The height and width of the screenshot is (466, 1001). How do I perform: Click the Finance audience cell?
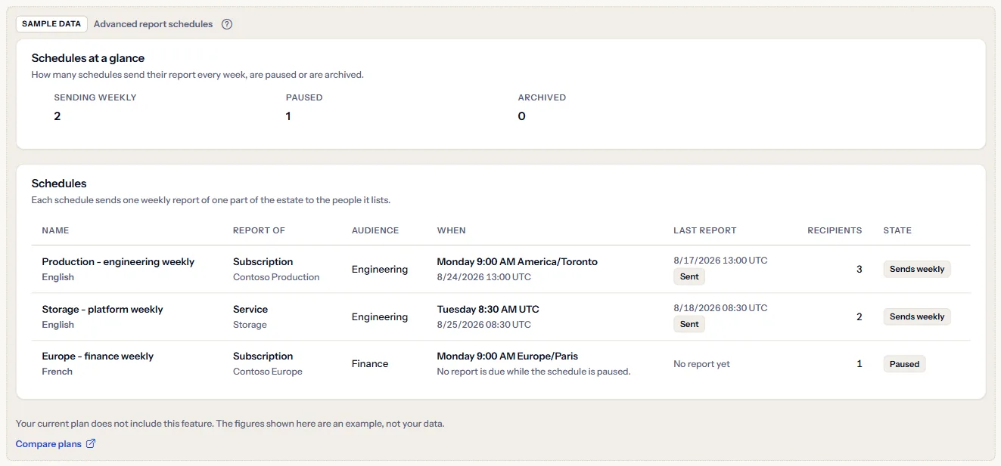[x=370, y=364]
